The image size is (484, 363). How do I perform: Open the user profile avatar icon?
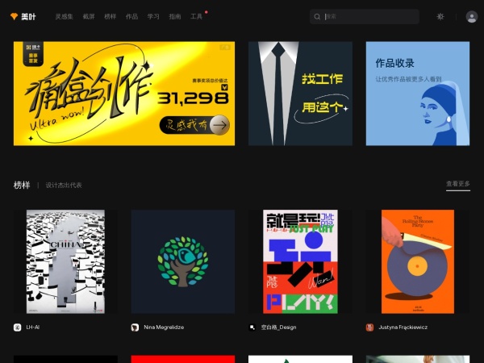click(472, 16)
